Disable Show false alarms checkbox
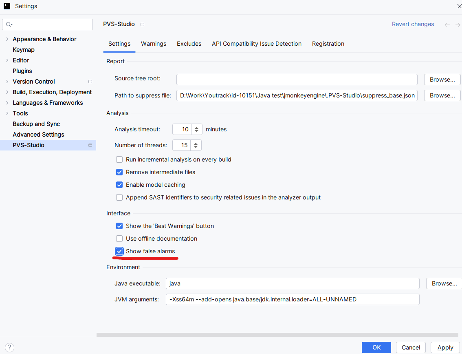 click(x=119, y=251)
